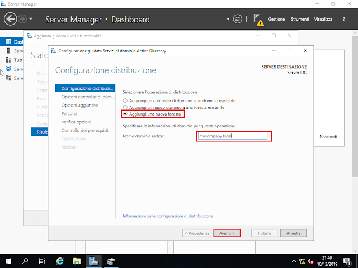This screenshot has width=358, height=268.
Task: Select Controllo dei prerequisiti wizard step
Action: (x=85, y=130)
